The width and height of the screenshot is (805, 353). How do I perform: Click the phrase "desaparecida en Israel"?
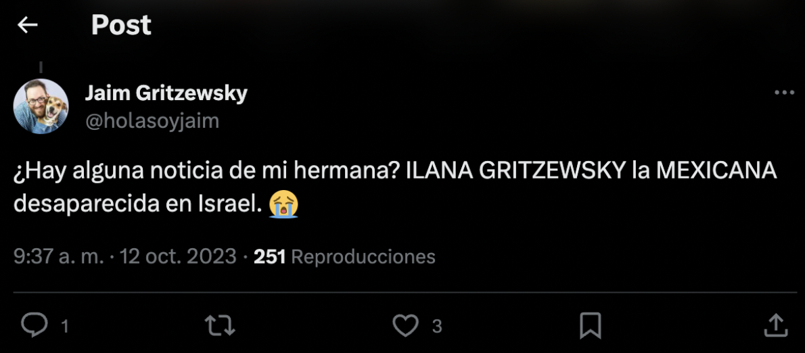(137, 204)
